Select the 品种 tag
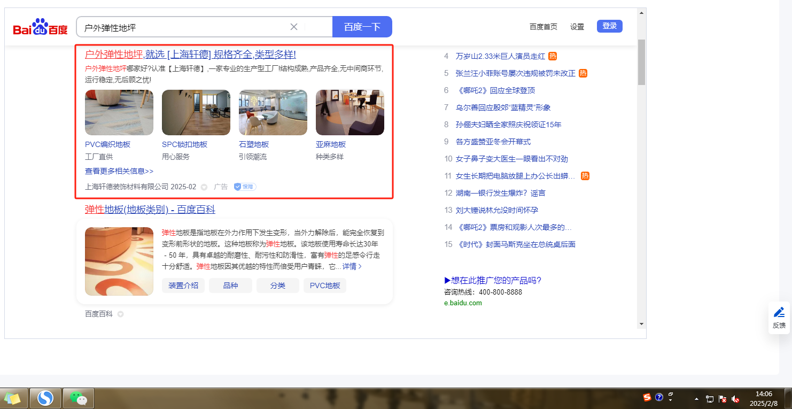 230,285
